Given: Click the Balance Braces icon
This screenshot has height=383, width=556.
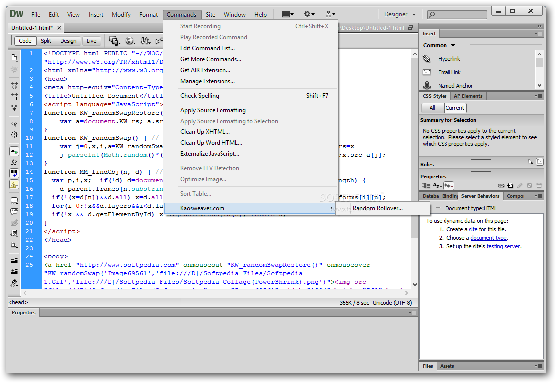Looking at the screenshot, I should tap(14, 135).
